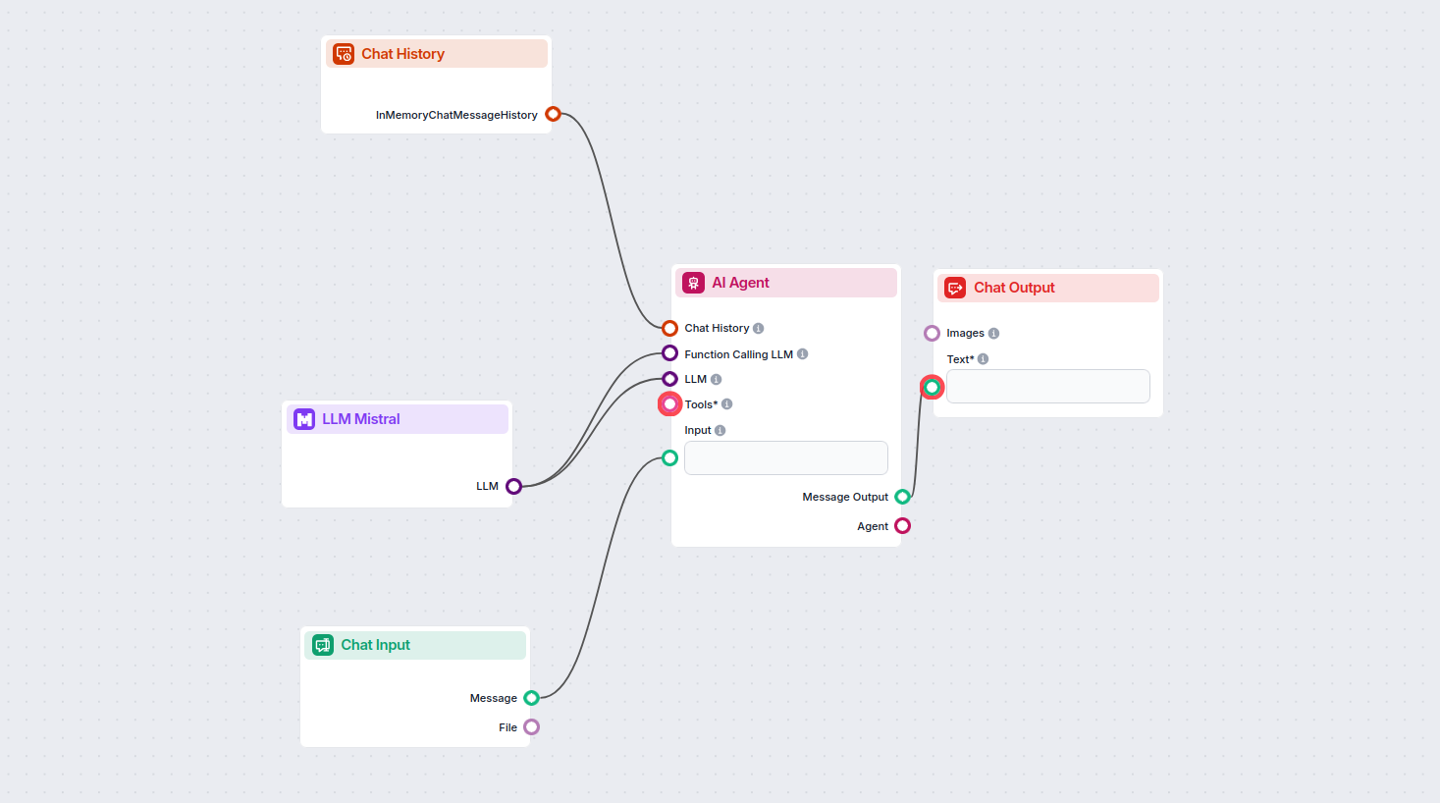Click the LLM Mistral node icon
The image size is (1440, 803).
304,419
